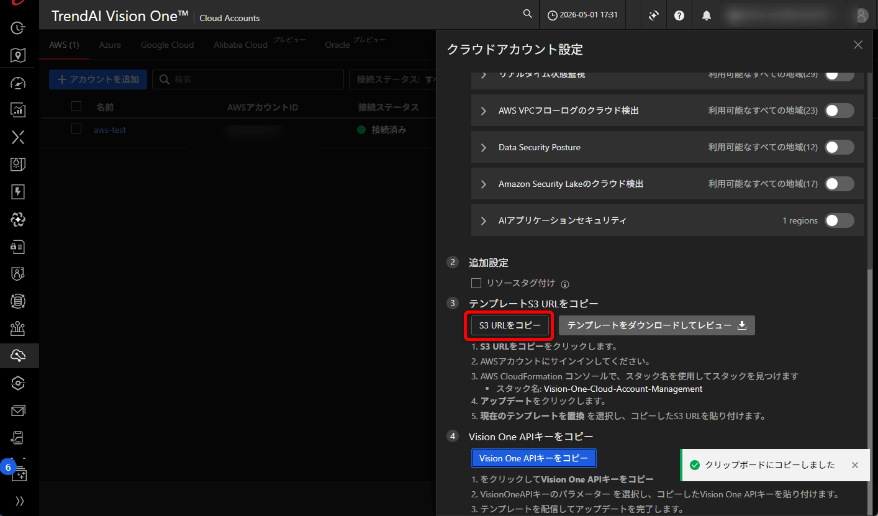Screen dimensions: 878x516
Task: Close the クラウドアカウント設定 panel
Action: click(858, 45)
